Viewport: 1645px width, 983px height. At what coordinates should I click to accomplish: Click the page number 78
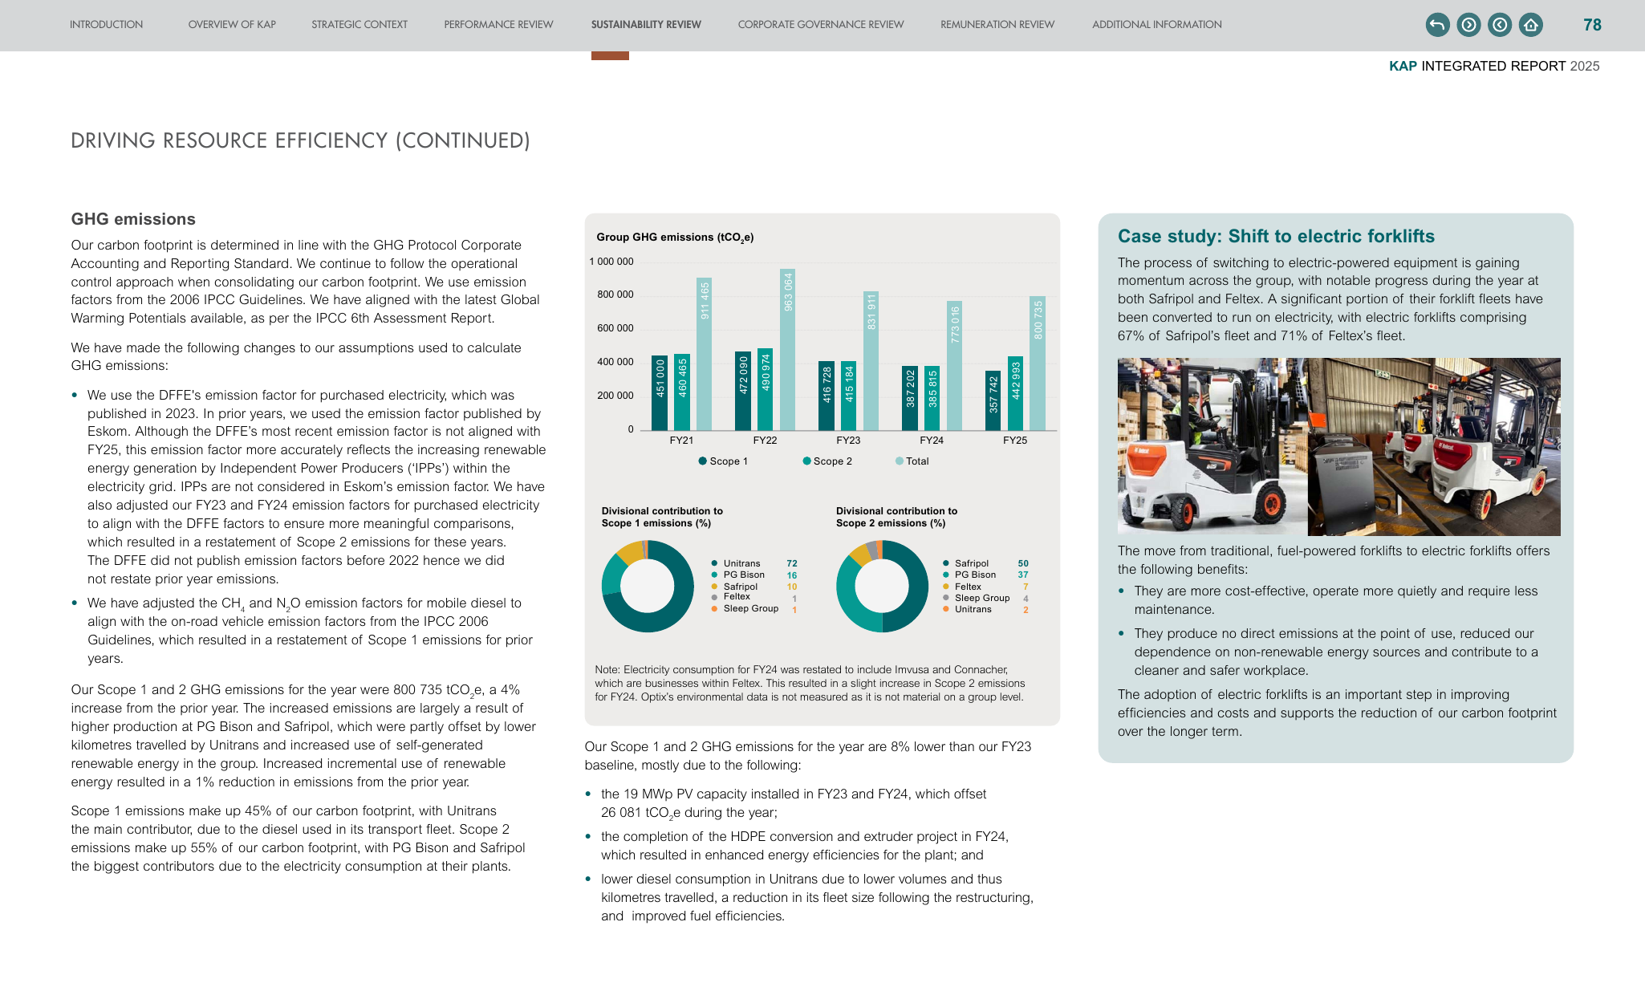pos(1592,25)
